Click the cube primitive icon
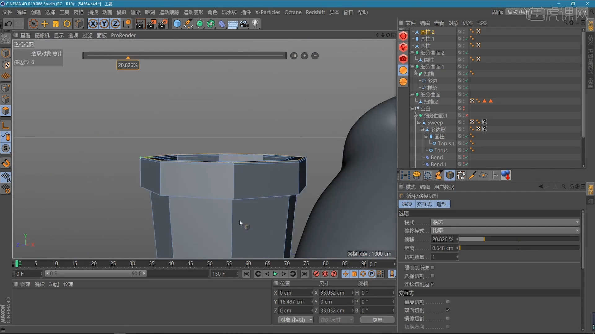 (177, 24)
